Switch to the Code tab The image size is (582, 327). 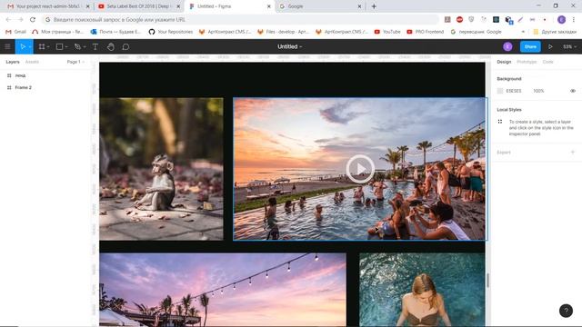pos(547,62)
